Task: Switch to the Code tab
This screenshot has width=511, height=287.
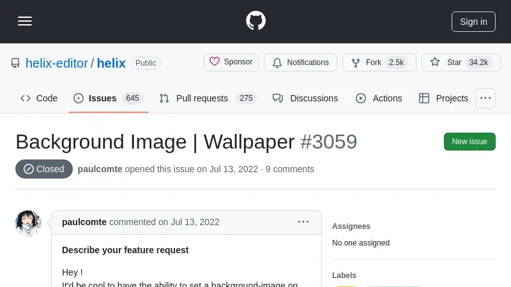Action: pos(39,98)
